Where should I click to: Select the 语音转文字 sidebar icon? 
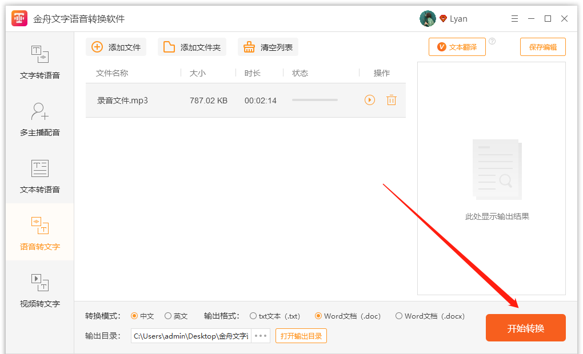pos(39,231)
